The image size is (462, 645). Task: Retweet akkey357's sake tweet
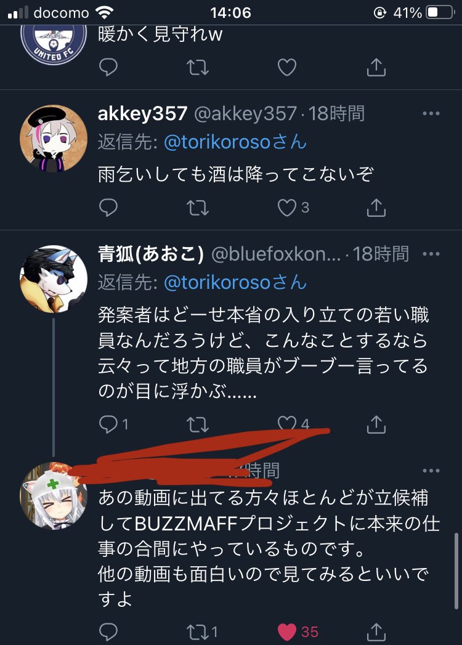tap(198, 208)
